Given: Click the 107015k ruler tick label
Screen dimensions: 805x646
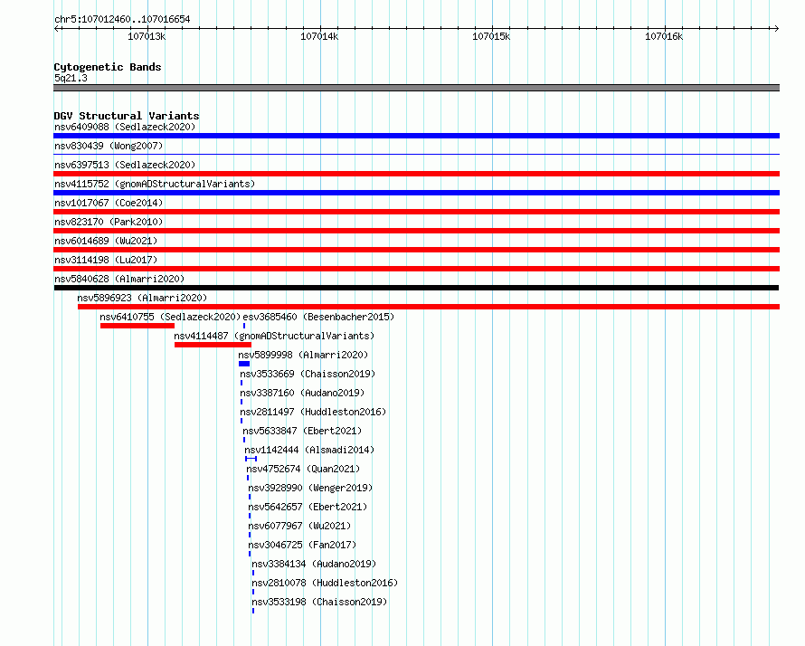Looking at the screenshot, I should coord(491,36).
